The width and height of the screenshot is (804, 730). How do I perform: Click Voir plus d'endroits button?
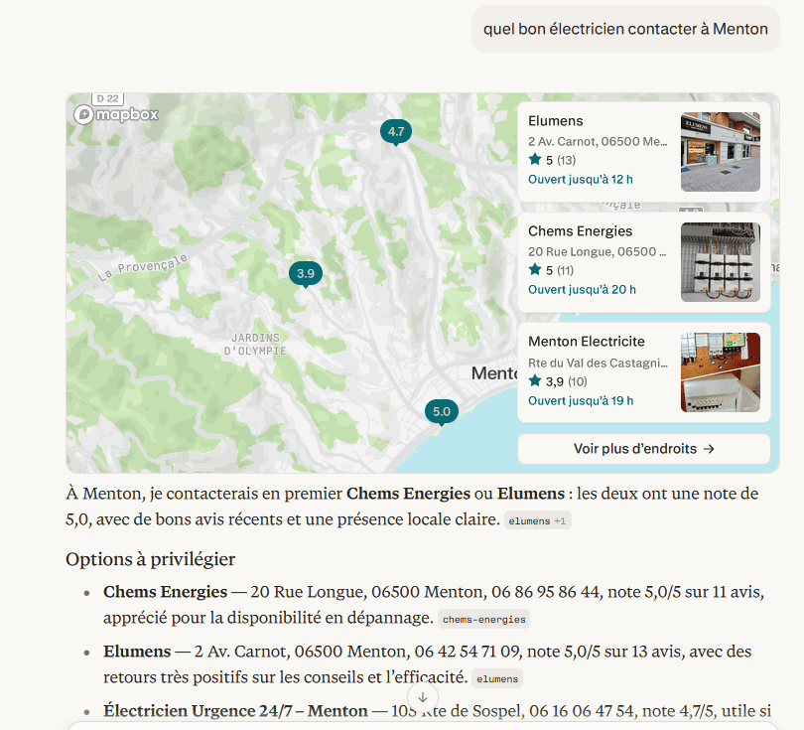644,449
